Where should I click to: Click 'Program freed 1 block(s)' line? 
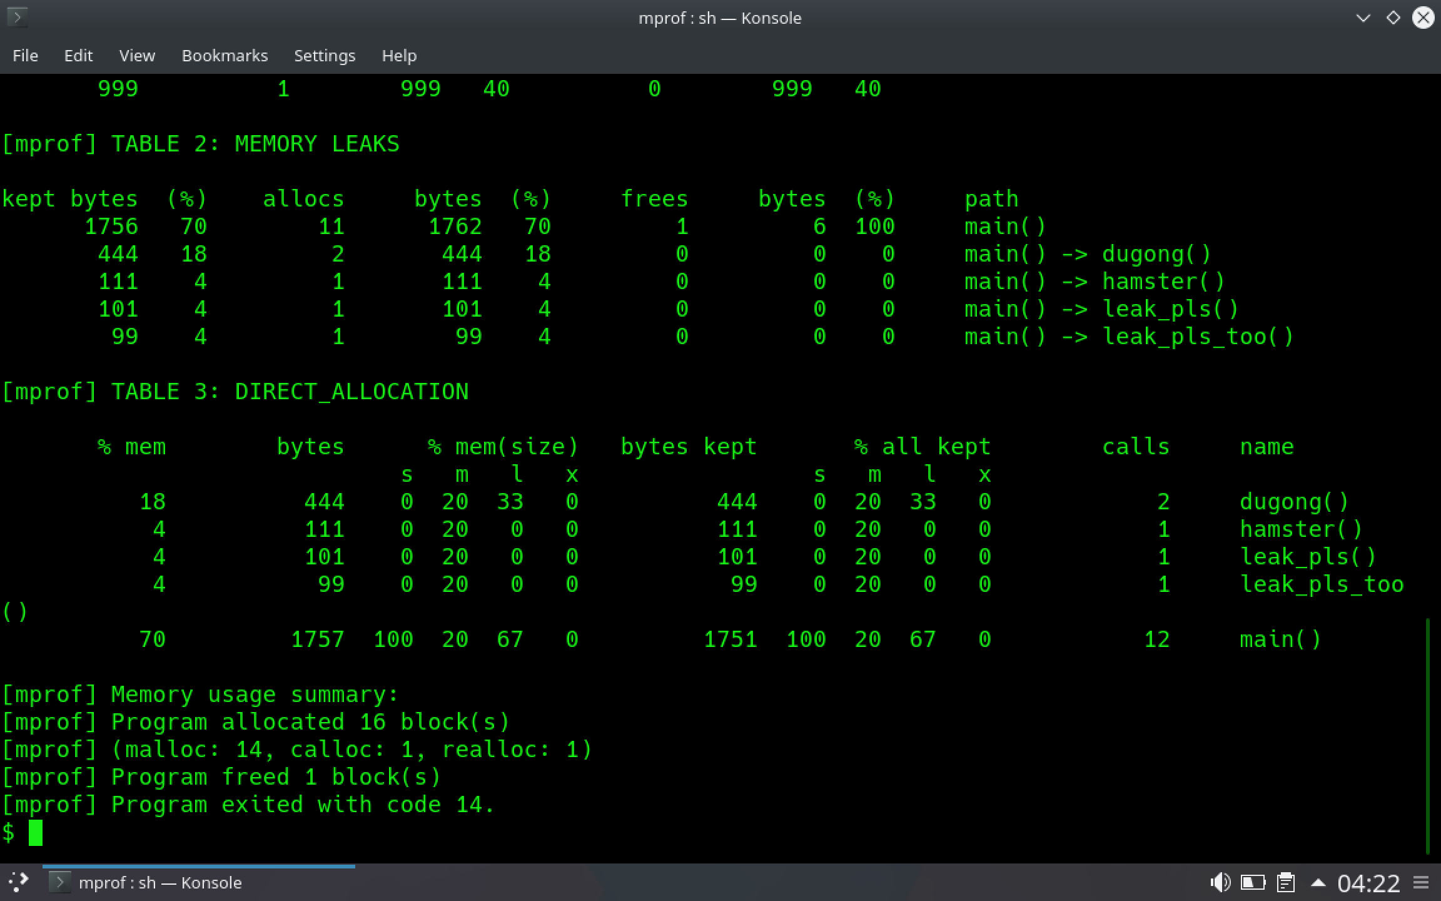point(276,777)
